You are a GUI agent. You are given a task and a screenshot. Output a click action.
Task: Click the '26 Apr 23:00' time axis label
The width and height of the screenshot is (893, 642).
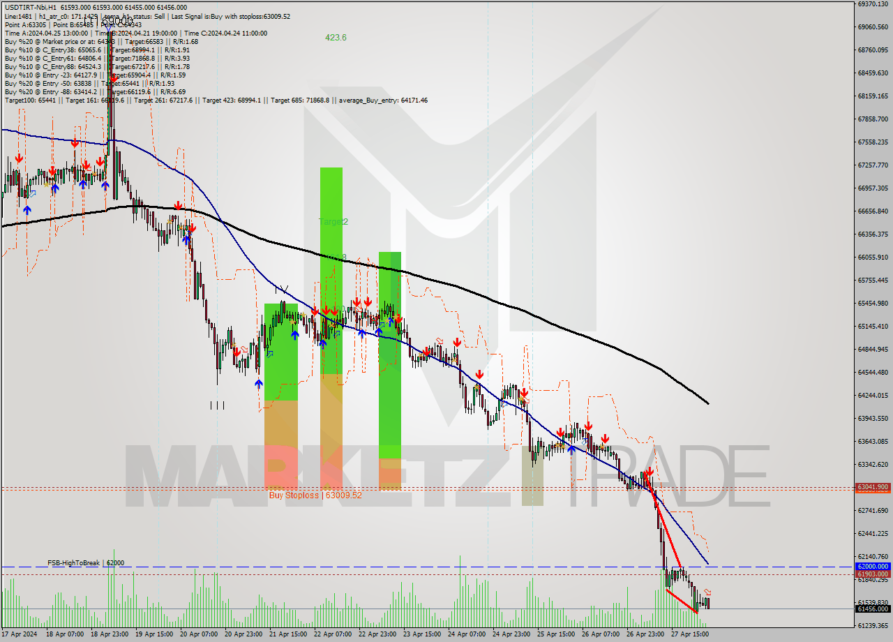(x=644, y=634)
